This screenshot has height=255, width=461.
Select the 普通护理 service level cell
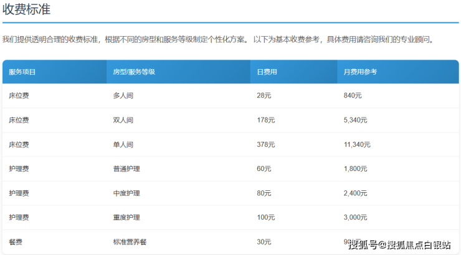click(x=126, y=169)
